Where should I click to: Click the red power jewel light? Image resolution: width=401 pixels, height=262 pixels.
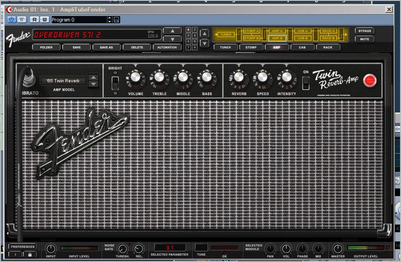(x=369, y=80)
